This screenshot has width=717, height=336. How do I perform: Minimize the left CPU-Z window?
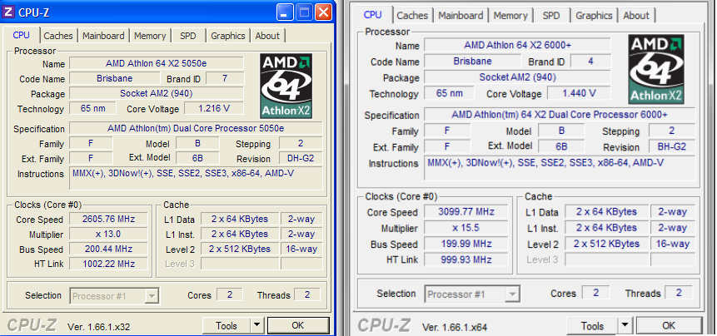(286, 12)
